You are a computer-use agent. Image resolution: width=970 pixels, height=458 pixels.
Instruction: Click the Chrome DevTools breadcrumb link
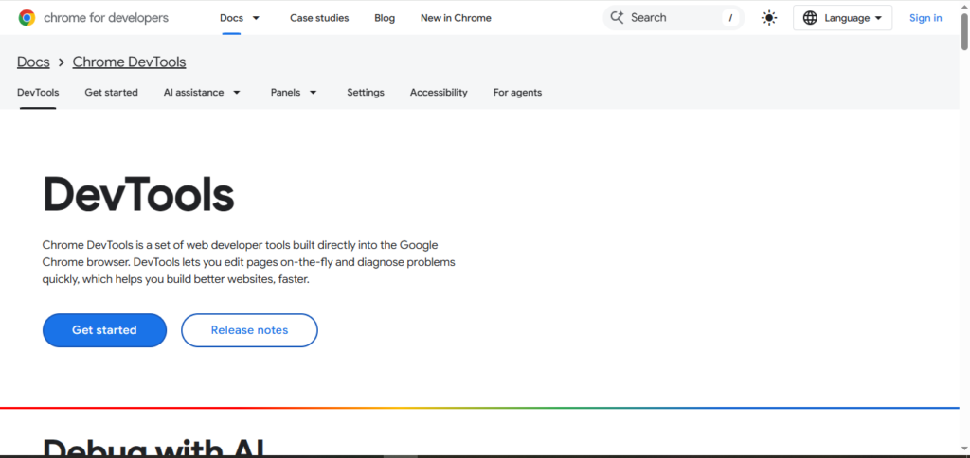pyautogui.click(x=129, y=62)
